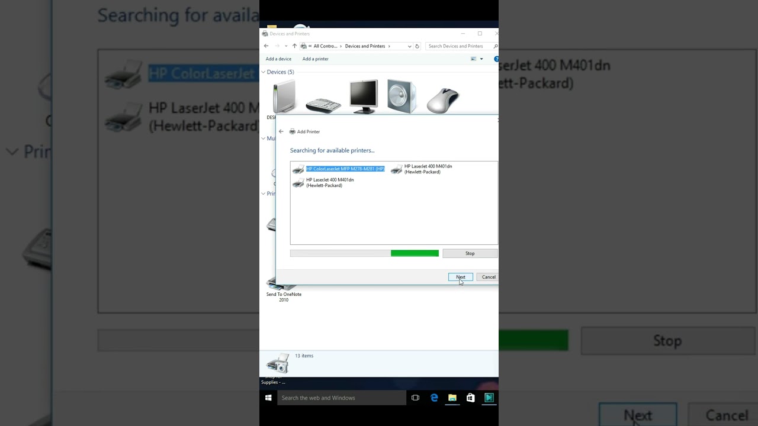Click Cancel in Add Printer dialog

click(x=489, y=277)
